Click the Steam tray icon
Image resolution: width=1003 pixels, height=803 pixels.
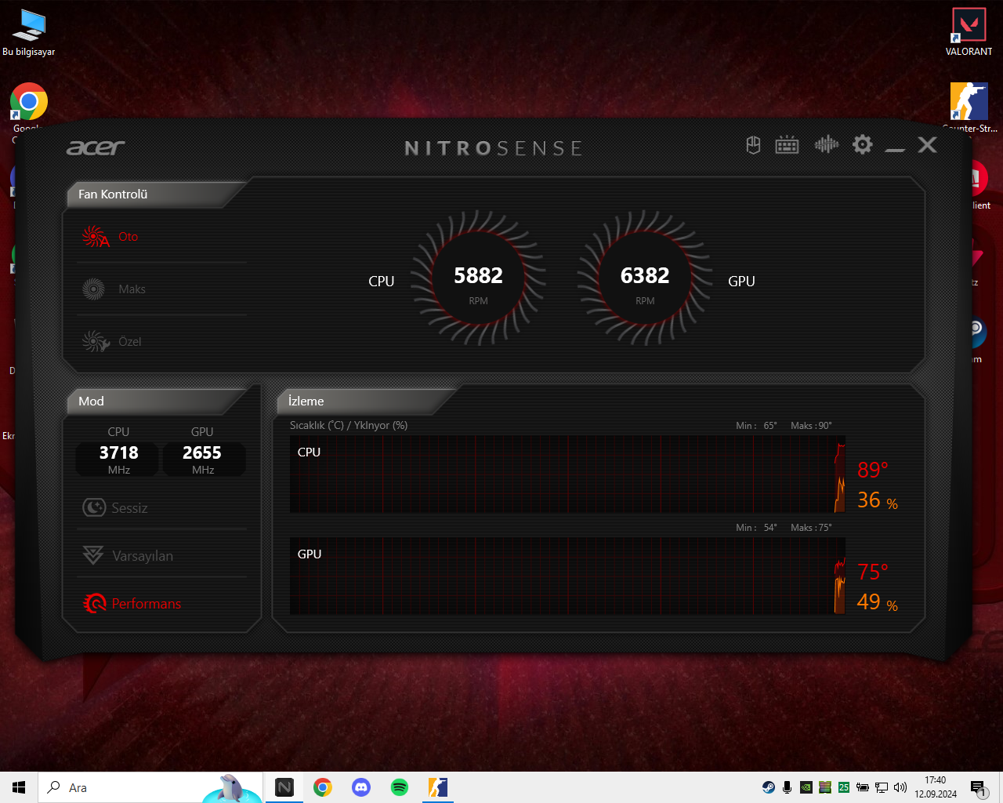(x=769, y=787)
